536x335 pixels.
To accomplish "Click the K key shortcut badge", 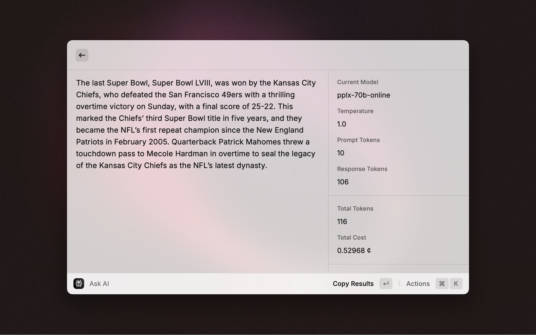I will [x=456, y=284].
